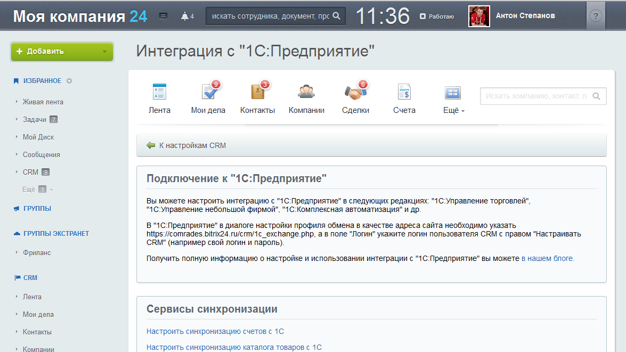Open the messages chat icon in header

(164, 17)
